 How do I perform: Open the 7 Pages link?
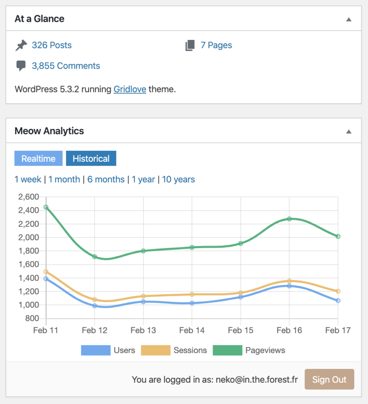click(x=216, y=45)
